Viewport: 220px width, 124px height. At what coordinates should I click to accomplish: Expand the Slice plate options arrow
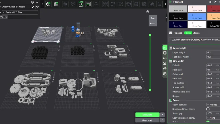click(162, 115)
